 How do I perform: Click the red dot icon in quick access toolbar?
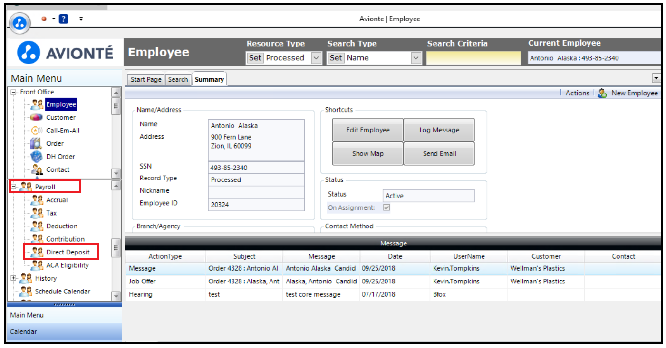(x=44, y=19)
